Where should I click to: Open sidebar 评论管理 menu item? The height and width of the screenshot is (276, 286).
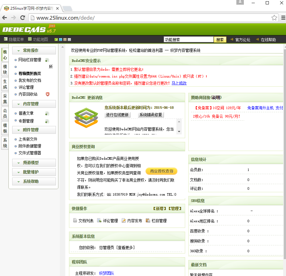pos(26,87)
